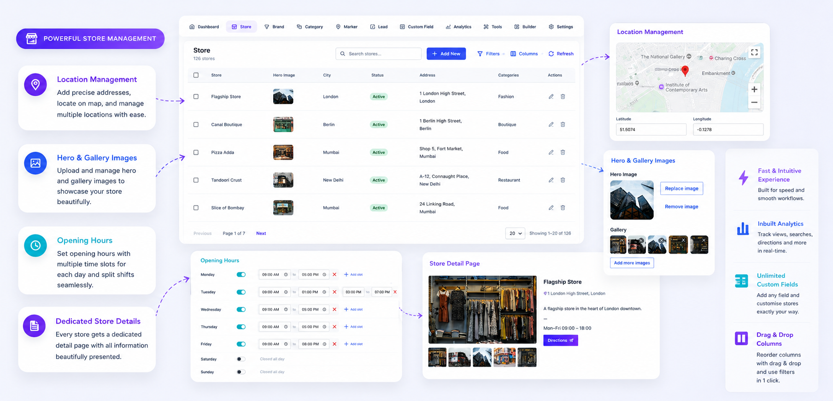
Task: Open the Marker tab
Action: (346, 27)
